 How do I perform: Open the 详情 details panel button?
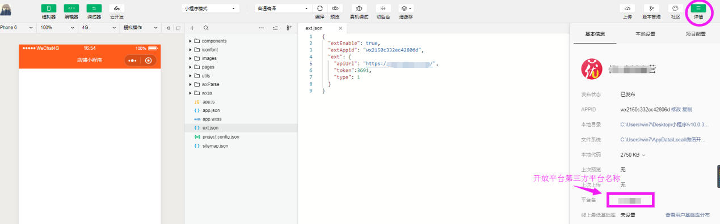click(x=699, y=8)
